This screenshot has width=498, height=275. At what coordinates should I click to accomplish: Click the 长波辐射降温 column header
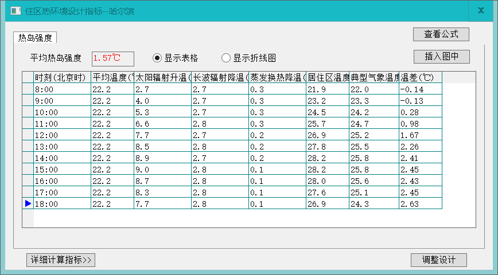point(220,77)
